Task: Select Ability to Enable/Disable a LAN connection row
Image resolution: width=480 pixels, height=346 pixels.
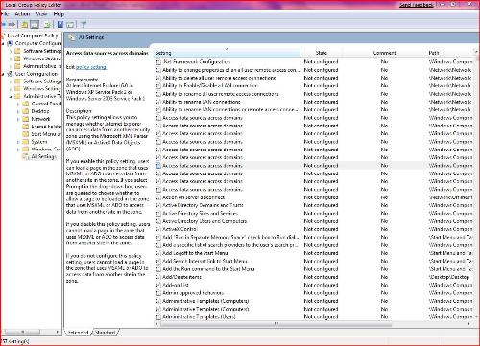Action: 314,85
